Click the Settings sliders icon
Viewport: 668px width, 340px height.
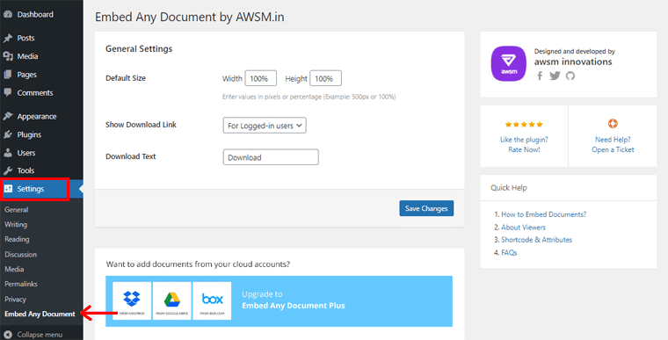[x=8, y=189]
